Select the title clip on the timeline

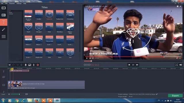(x=19, y=71)
